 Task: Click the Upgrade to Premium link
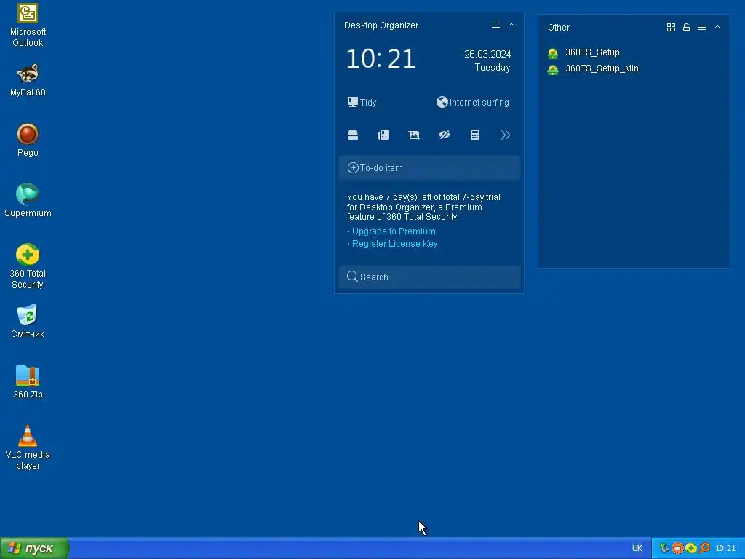(394, 231)
